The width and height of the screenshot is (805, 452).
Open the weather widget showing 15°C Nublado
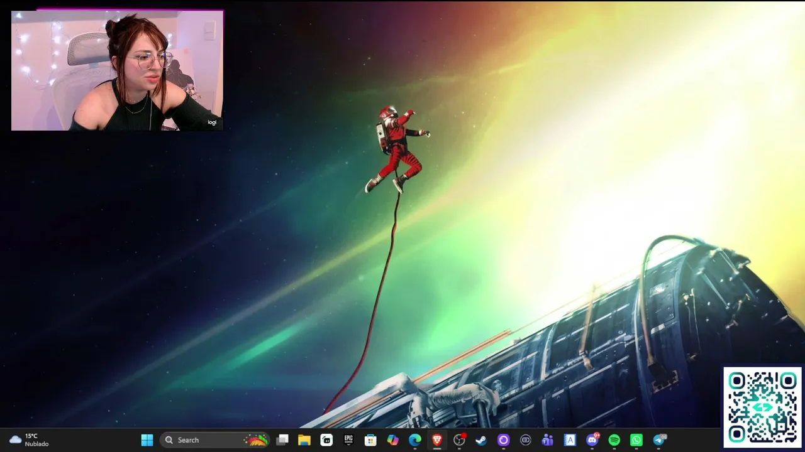pos(29,440)
